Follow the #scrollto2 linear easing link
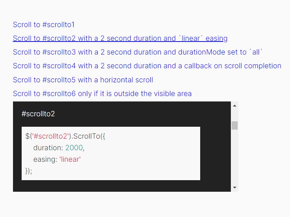The width and height of the screenshot is (290, 217). click(x=120, y=38)
